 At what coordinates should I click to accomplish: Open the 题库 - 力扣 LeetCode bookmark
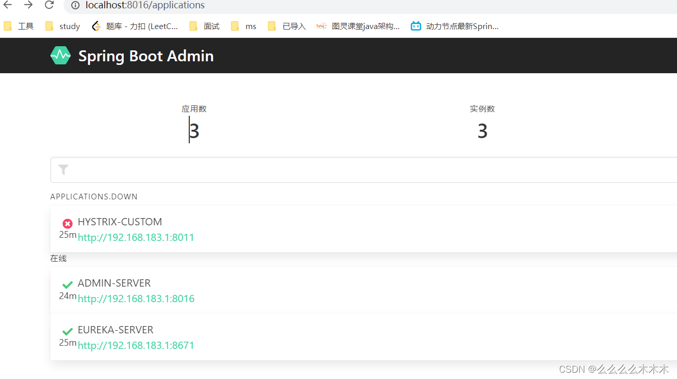coord(135,26)
